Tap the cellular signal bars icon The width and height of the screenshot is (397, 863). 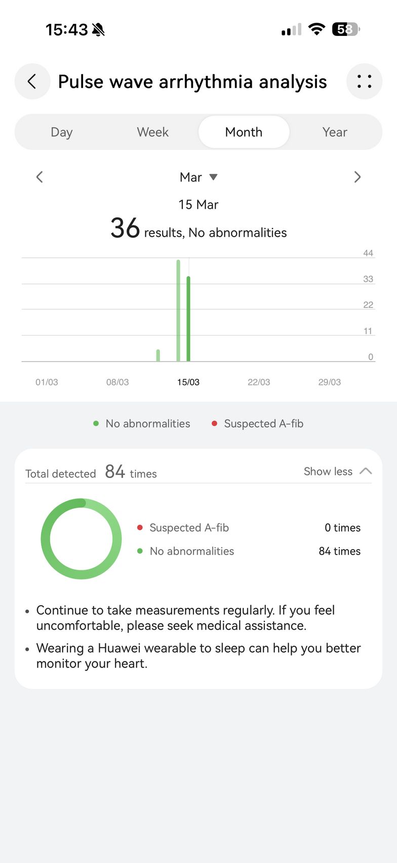291,30
